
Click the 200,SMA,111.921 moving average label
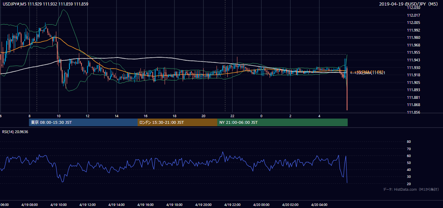368,73
